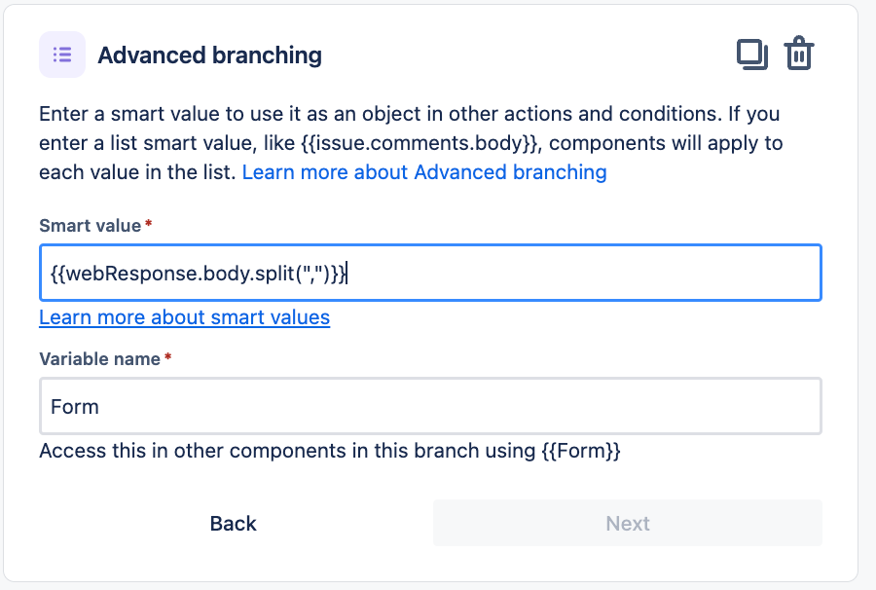Go back with the Back button
The height and width of the screenshot is (590, 876).
pyautogui.click(x=233, y=523)
